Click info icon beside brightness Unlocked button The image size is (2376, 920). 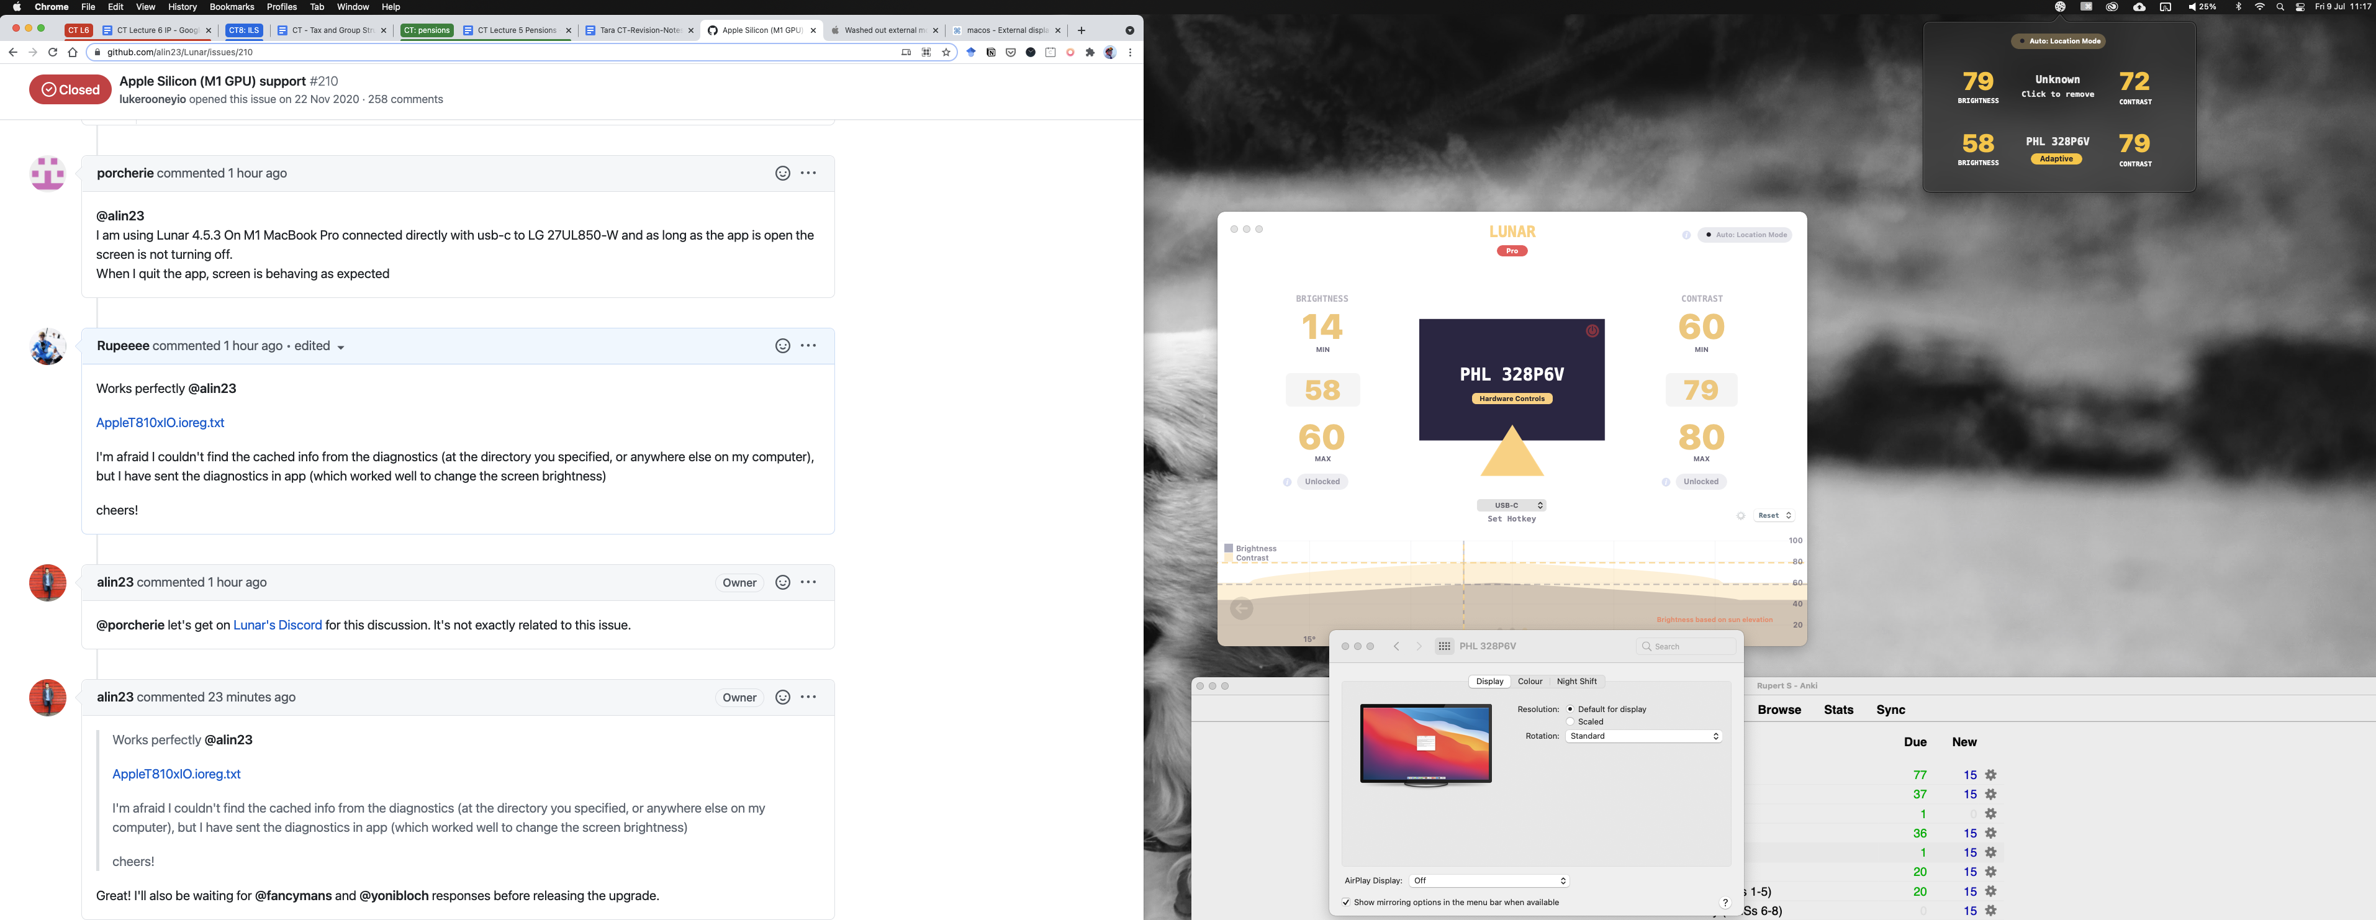click(1286, 482)
